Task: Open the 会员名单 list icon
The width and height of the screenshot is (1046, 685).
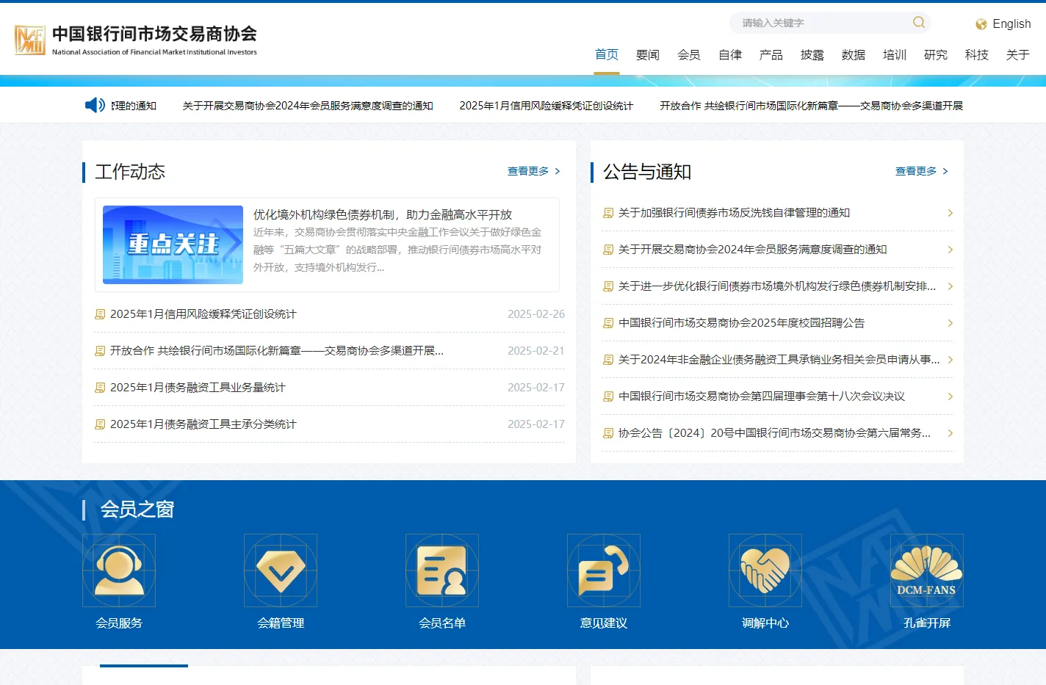Action: coord(442,570)
